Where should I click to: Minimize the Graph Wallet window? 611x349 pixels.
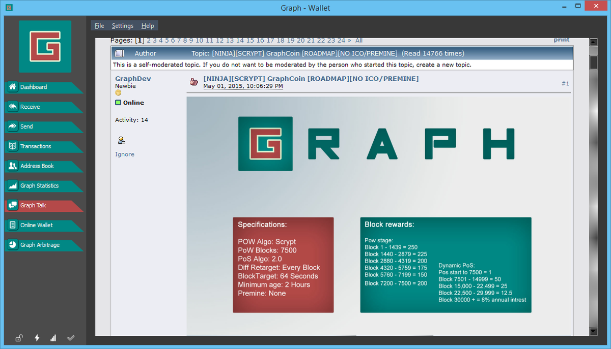[x=564, y=7]
